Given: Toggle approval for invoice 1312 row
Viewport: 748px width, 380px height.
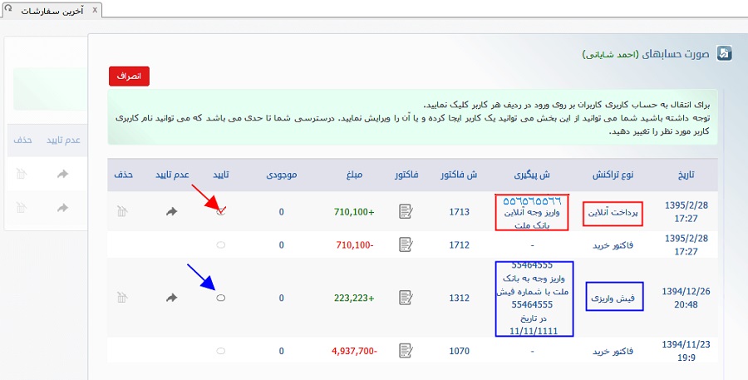Looking at the screenshot, I should click(x=221, y=297).
